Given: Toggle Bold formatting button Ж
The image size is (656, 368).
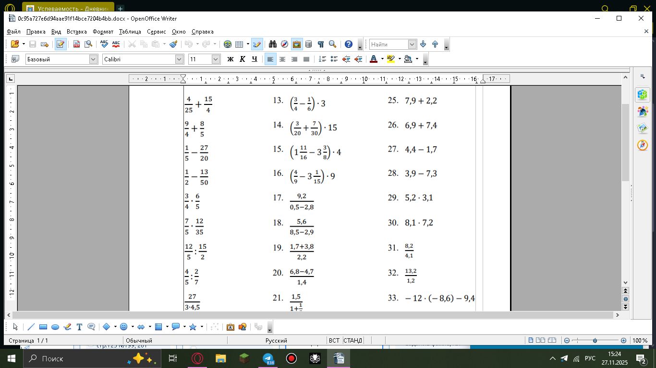Looking at the screenshot, I should tap(231, 59).
